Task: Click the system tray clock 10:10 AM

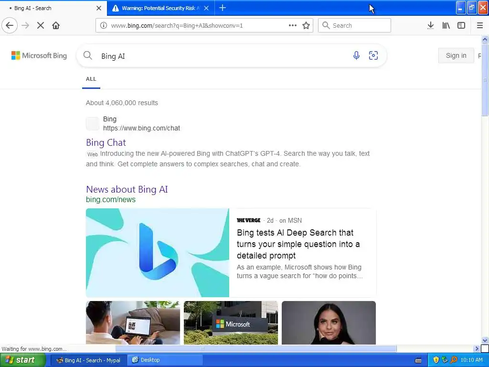Action: pos(471,360)
